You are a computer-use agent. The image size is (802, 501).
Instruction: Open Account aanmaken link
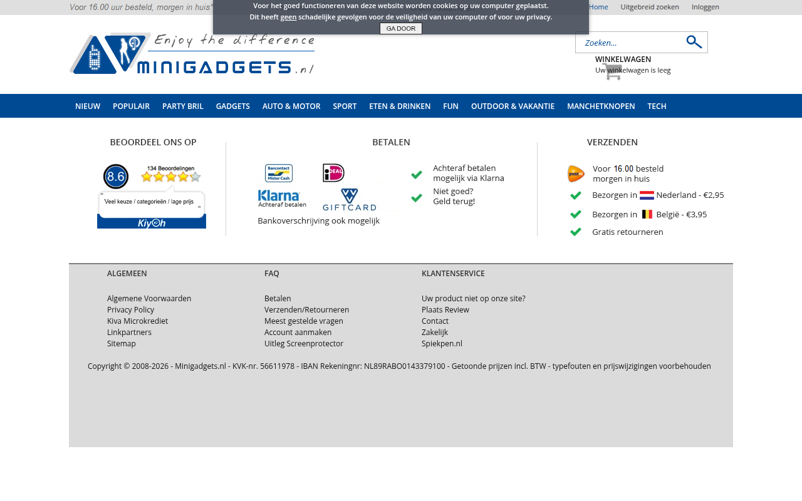[x=298, y=333]
